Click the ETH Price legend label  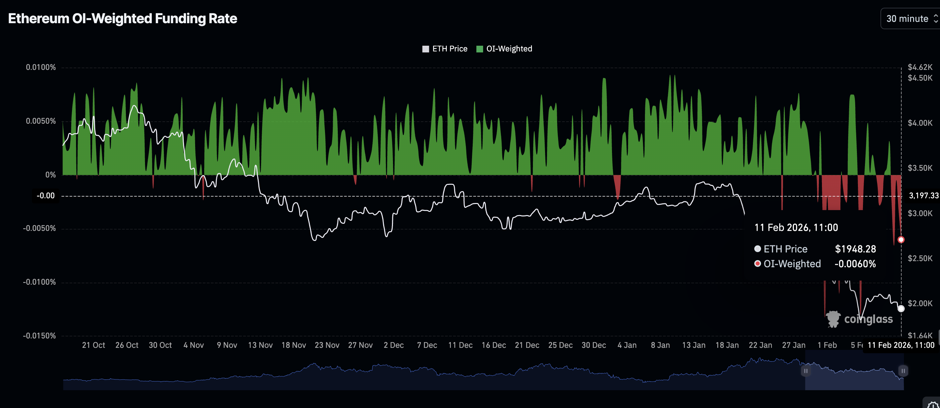tap(449, 49)
